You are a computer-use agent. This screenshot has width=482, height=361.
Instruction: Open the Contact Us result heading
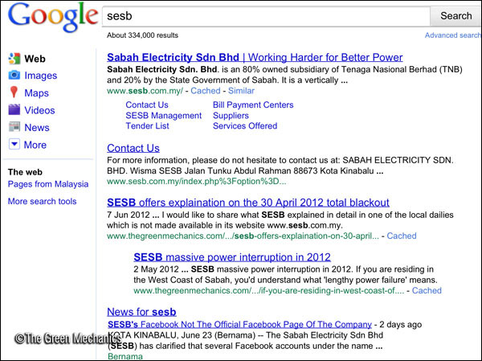(x=133, y=148)
